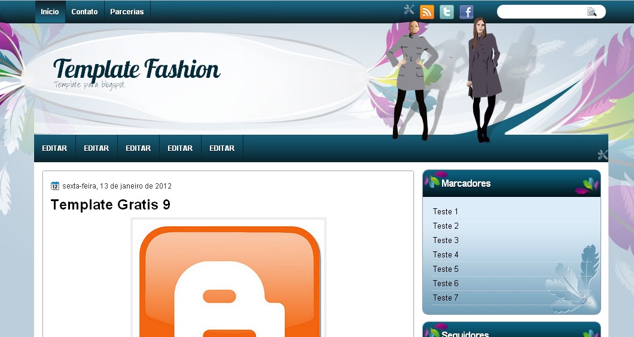The image size is (634, 337).
Task: Select the second EDITAR navigation item
Action: pyautogui.click(x=96, y=148)
